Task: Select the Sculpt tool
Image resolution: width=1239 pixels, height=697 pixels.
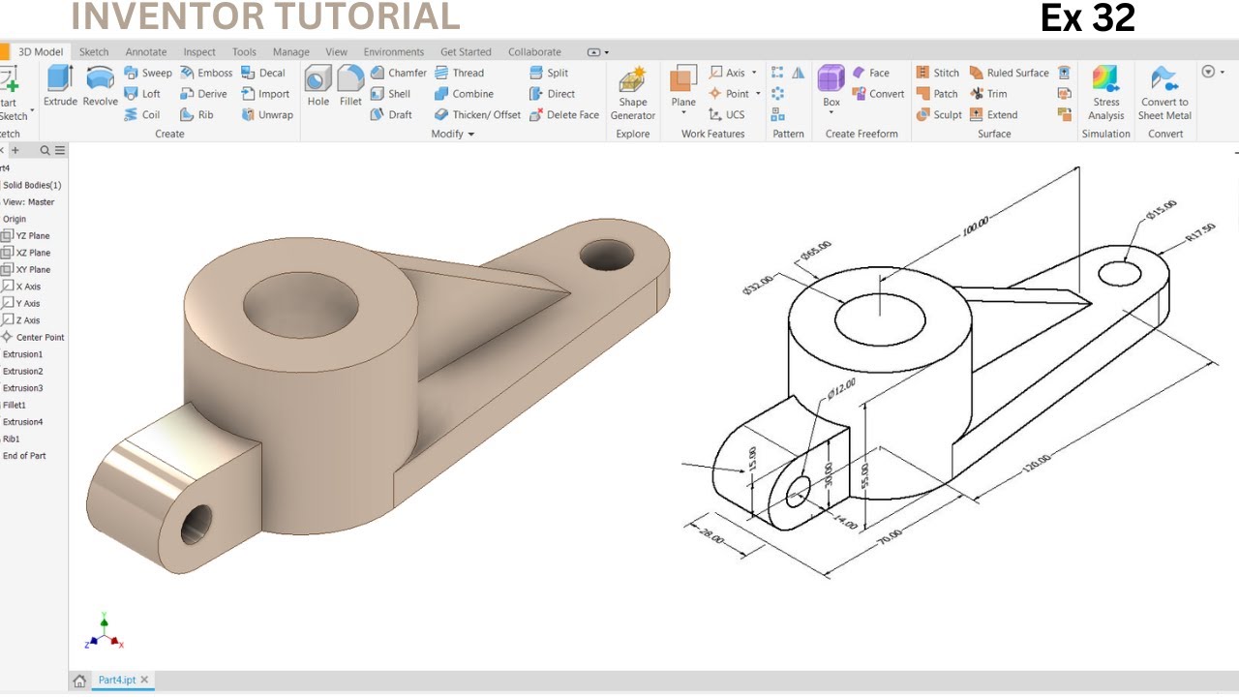Action: click(939, 114)
